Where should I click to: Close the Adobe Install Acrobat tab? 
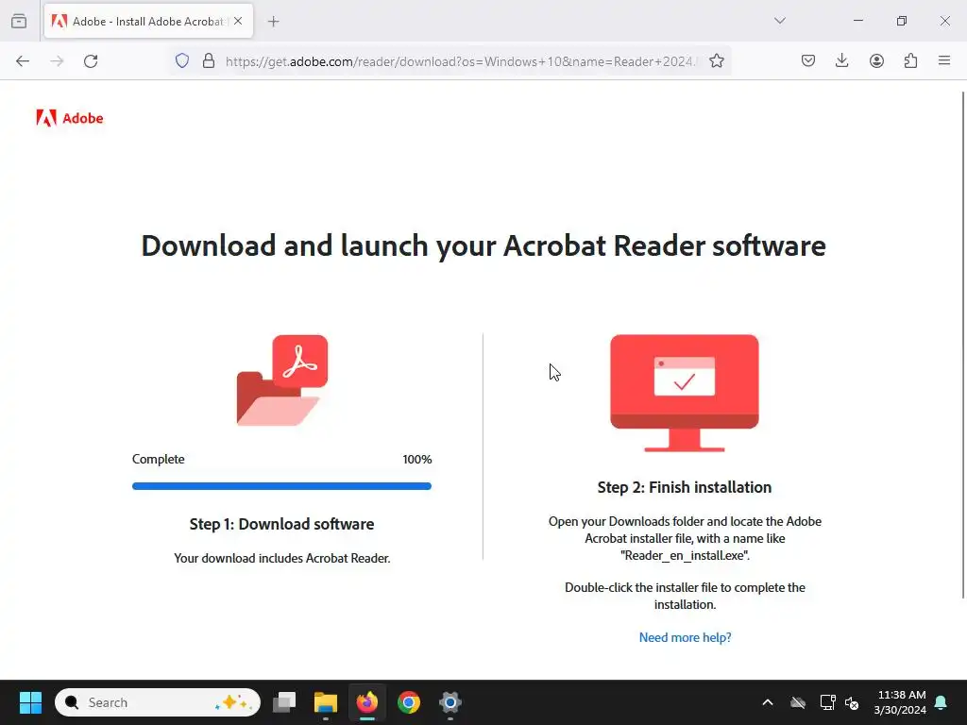pyautogui.click(x=238, y=21)
